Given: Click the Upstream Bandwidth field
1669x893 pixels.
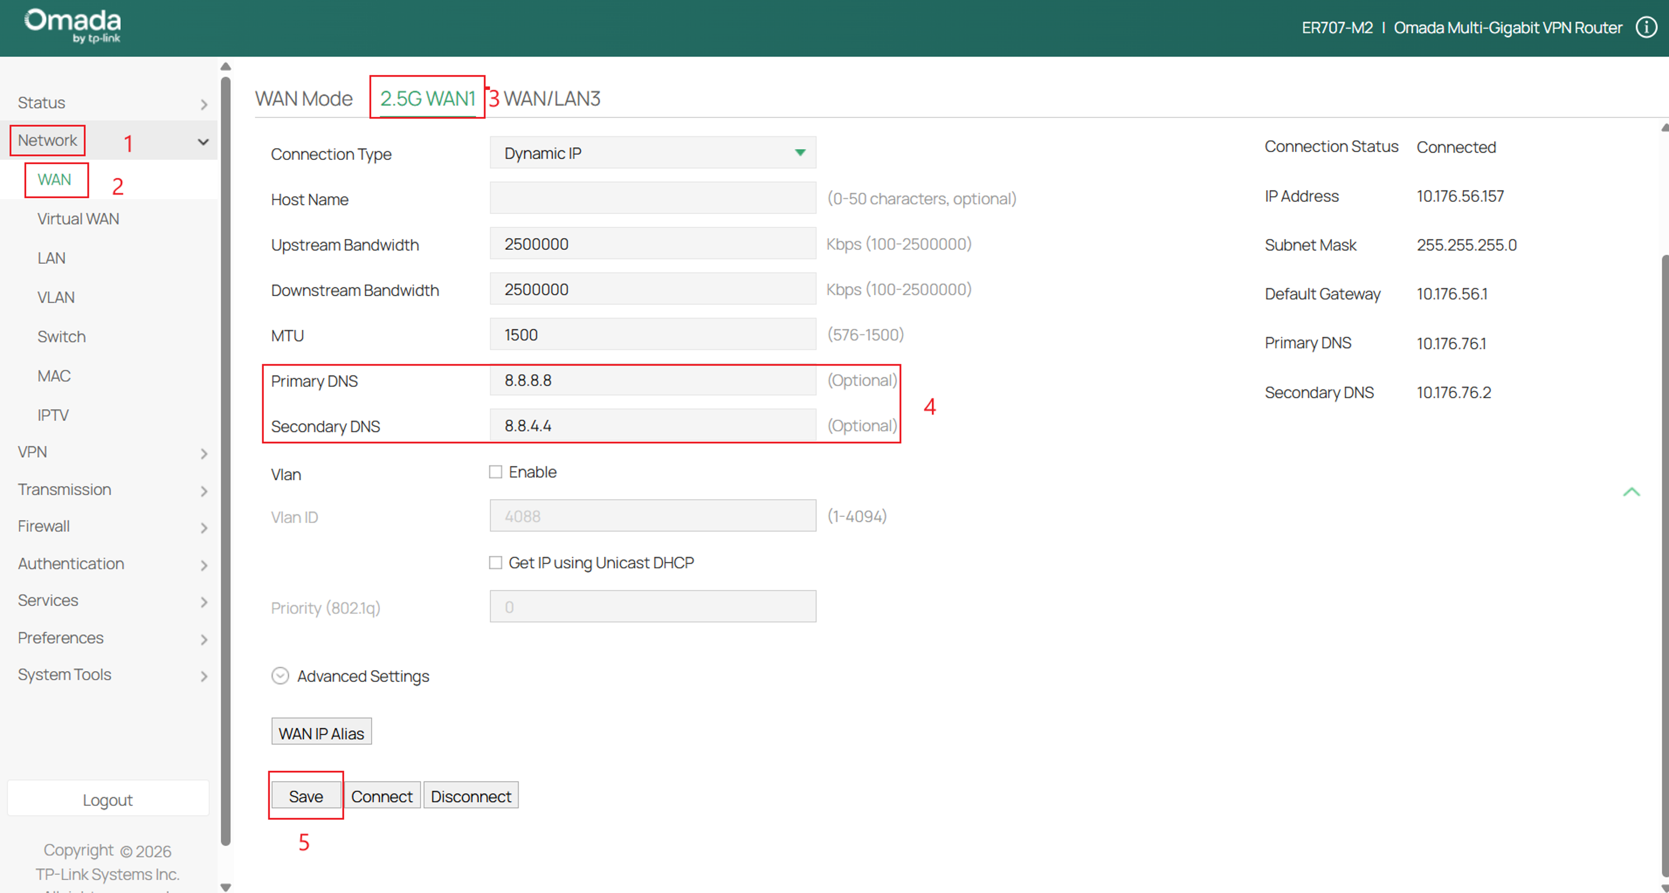Looking at the screenshot, I should 652,244.
